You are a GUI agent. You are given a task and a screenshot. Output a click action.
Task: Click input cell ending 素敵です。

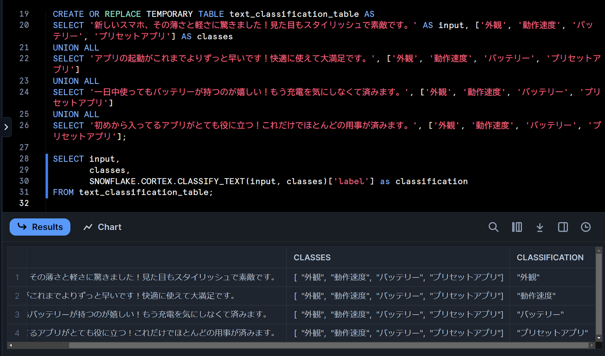coord(157,277)
